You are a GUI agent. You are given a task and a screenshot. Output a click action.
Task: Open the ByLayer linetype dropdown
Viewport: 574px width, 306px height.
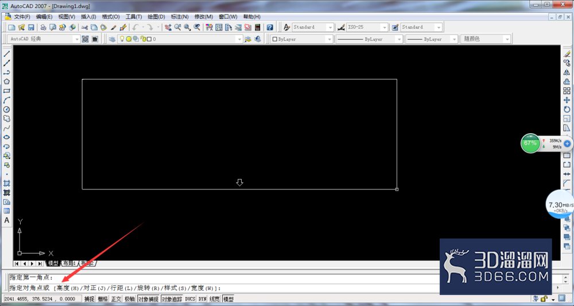[399, 39]
